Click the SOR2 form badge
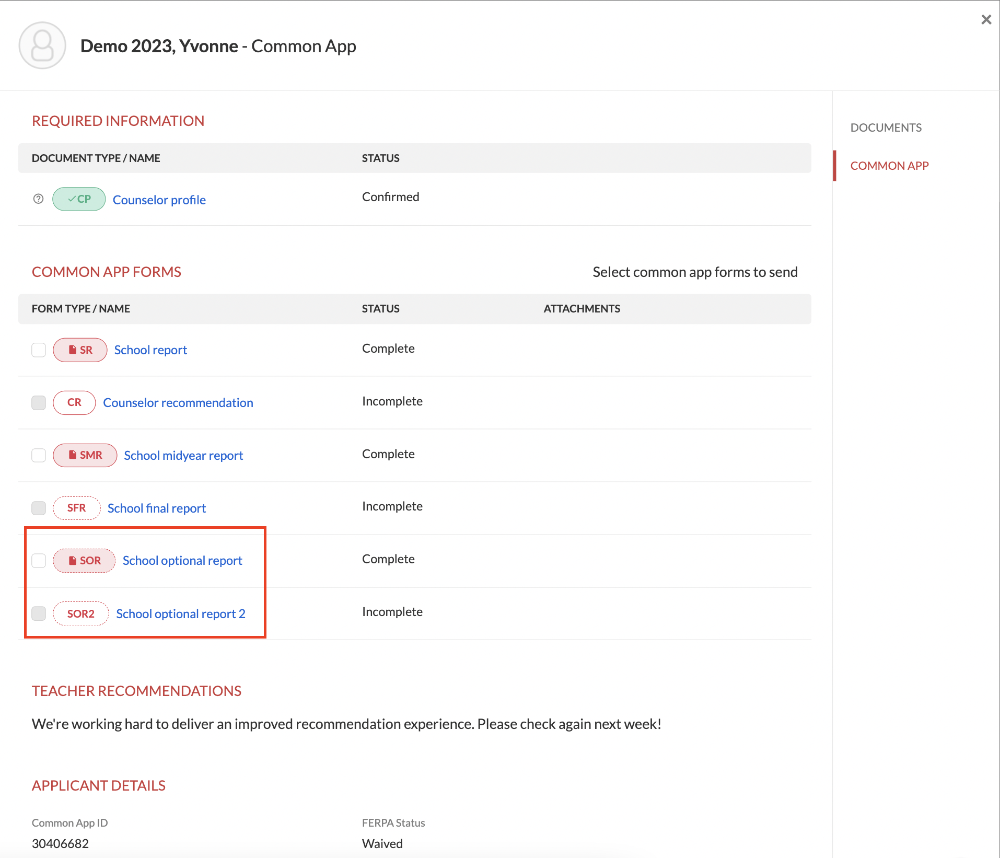The height and width of the screenshot is (858, 1000). 80,613
